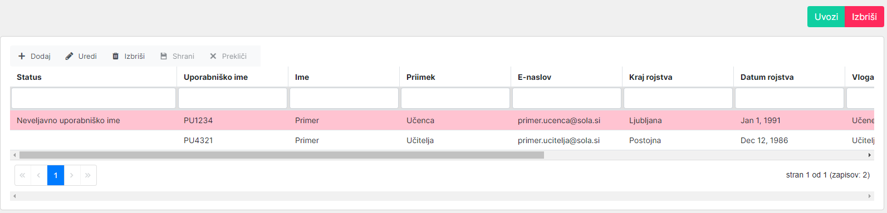The height and width of the screenshot is (213, 887).
Task: Go to previous page arrow
Action: coord(38,175)
